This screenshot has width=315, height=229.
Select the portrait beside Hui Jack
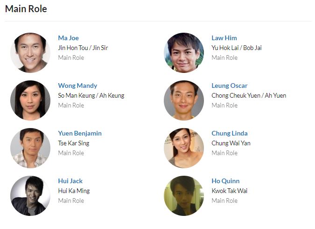[30, 196]
